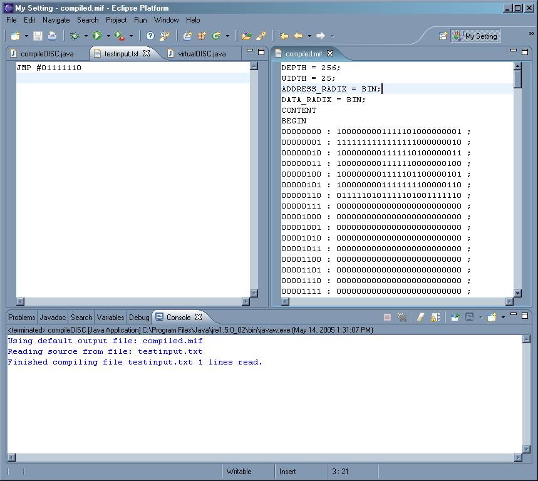Switch to the Javadoc view tab
The height and width of the screenshot is (481, 538).
click(x=53, y=318)
